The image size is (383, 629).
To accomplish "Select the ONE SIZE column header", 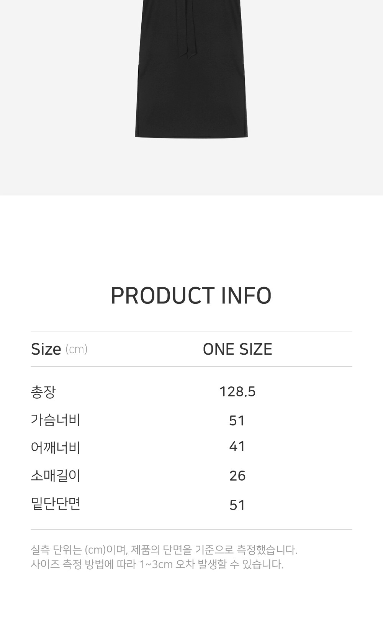I will click(237, 349).
